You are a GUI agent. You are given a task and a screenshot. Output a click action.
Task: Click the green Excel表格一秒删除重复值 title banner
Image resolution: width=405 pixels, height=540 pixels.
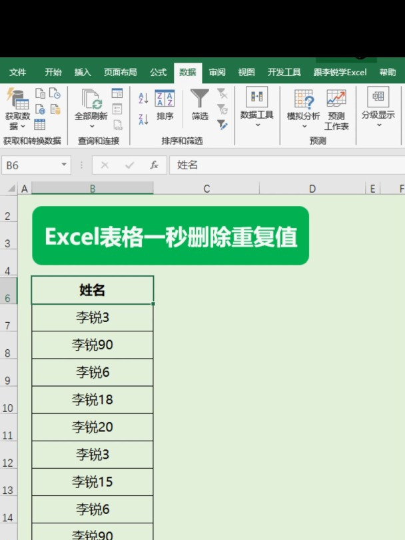tap(171, 236)
